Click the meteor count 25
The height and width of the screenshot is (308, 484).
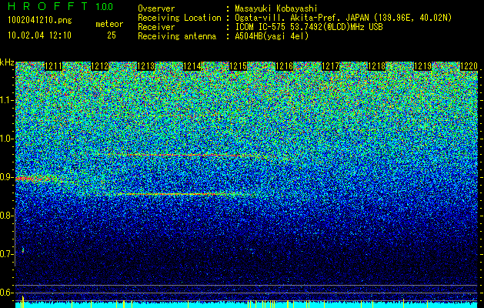[112, 35]
